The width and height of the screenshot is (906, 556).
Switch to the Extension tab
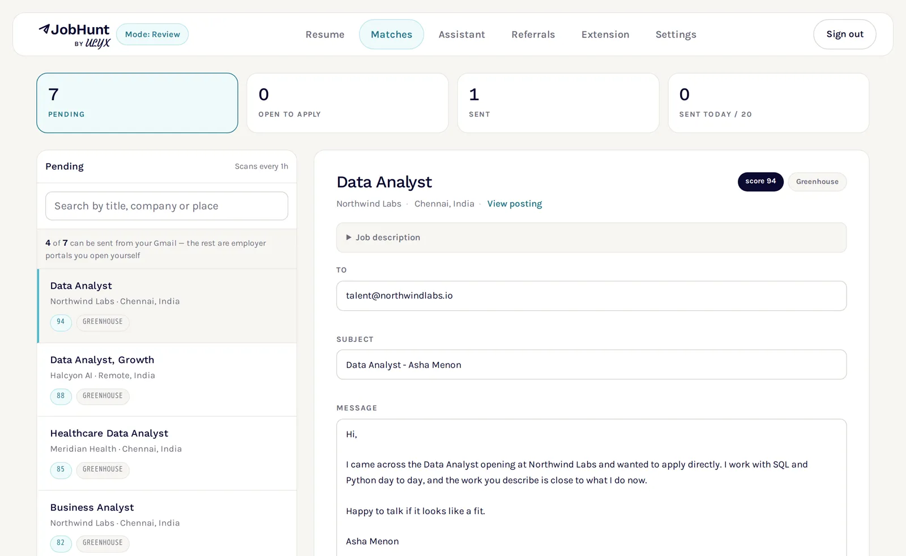pyautogui.click(x=605, y=35)
